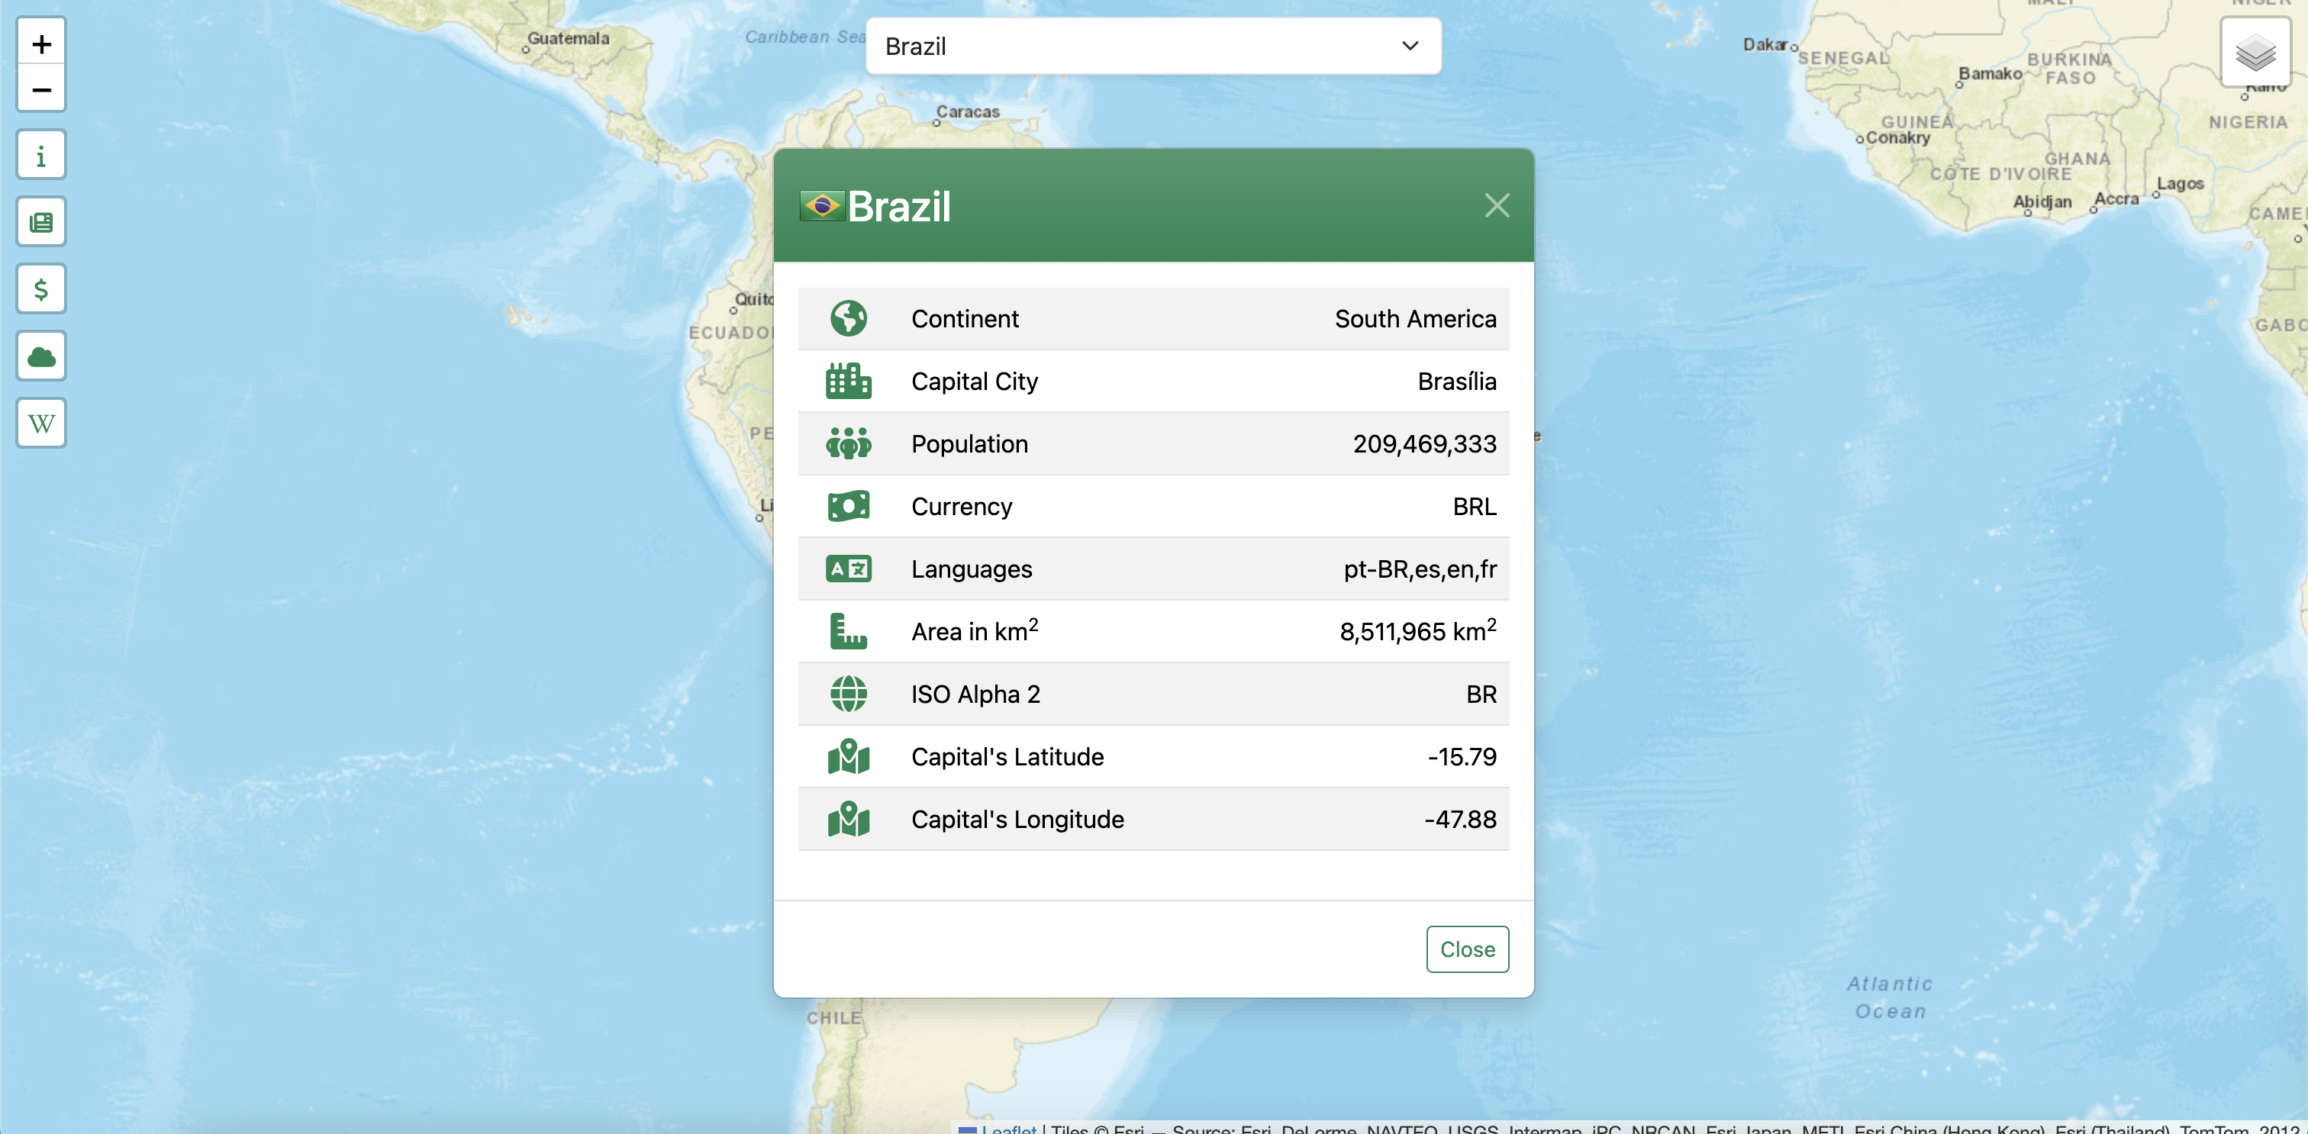Click the Population people icon

pyautogui.click(x=848, y=444)
